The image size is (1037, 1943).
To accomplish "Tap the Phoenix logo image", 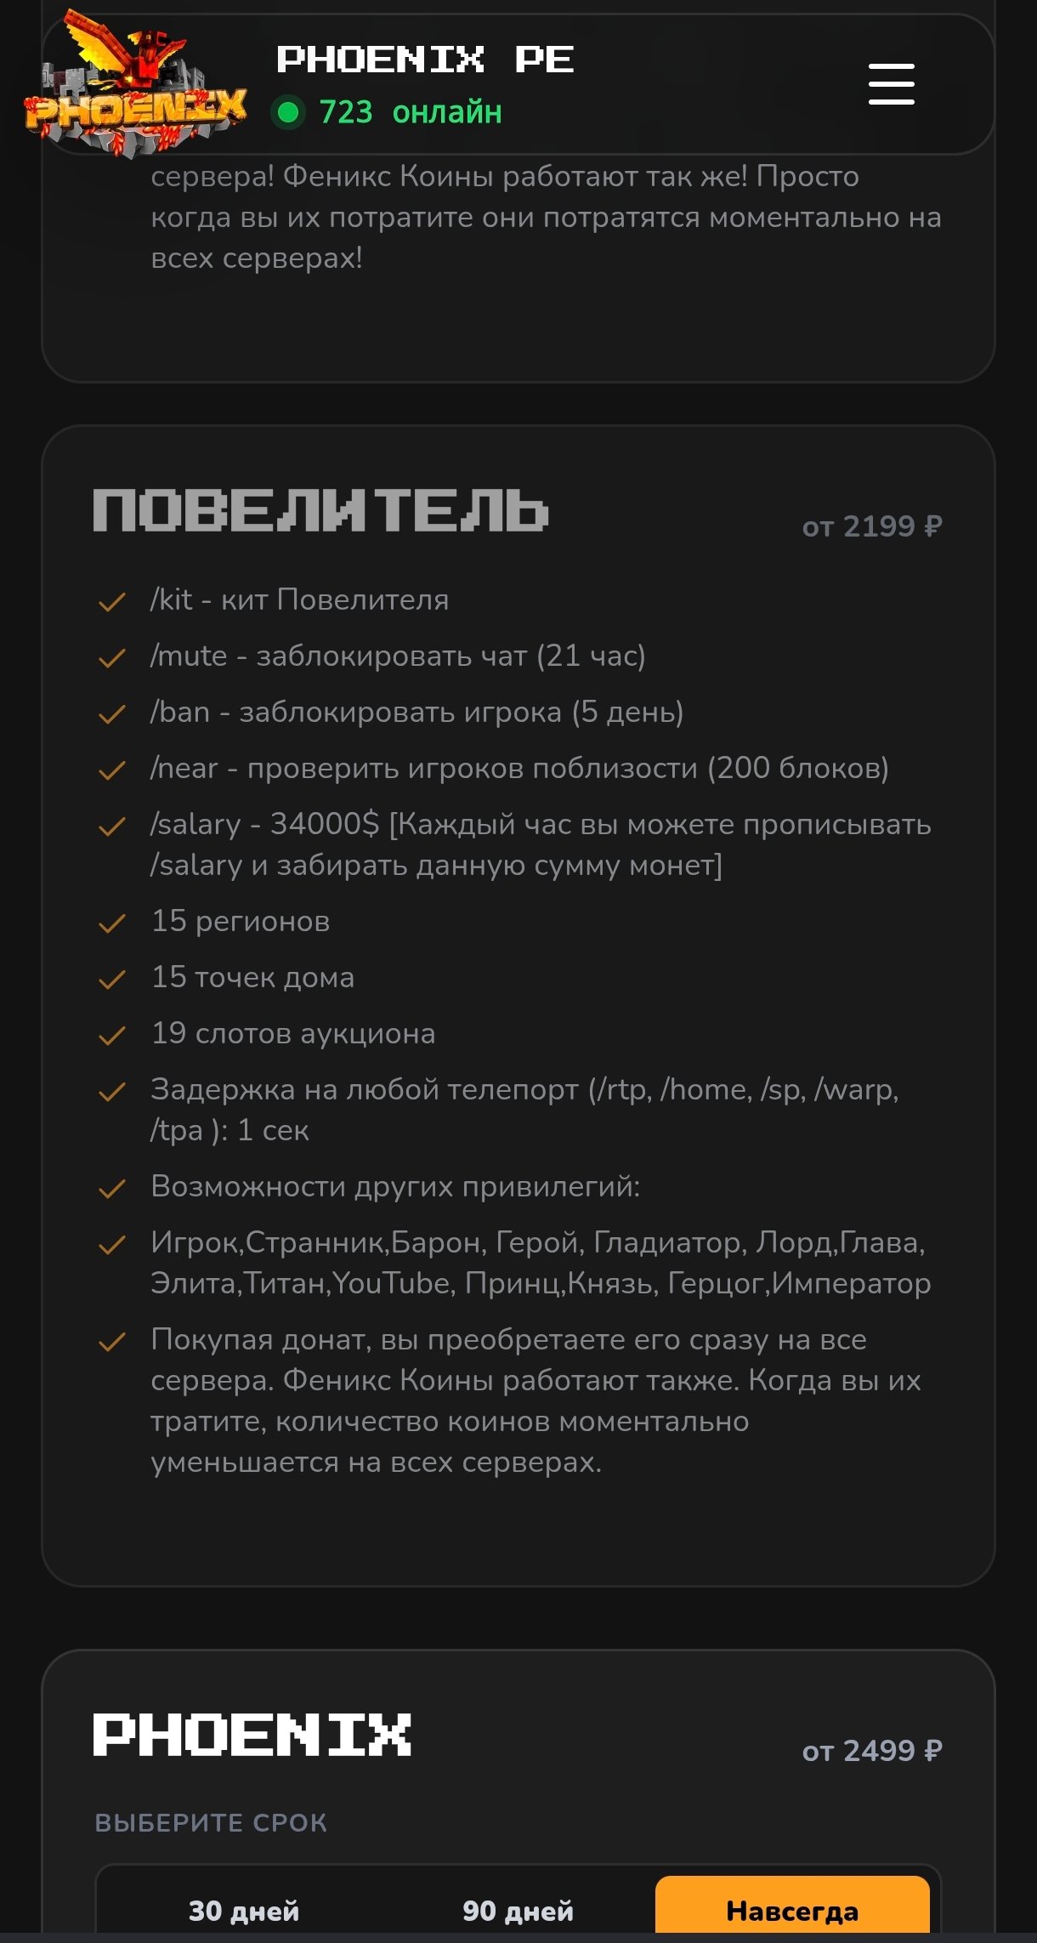I will pos(136,83).
